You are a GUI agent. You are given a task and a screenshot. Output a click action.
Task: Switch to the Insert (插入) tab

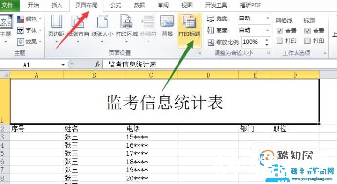(57, 5)
